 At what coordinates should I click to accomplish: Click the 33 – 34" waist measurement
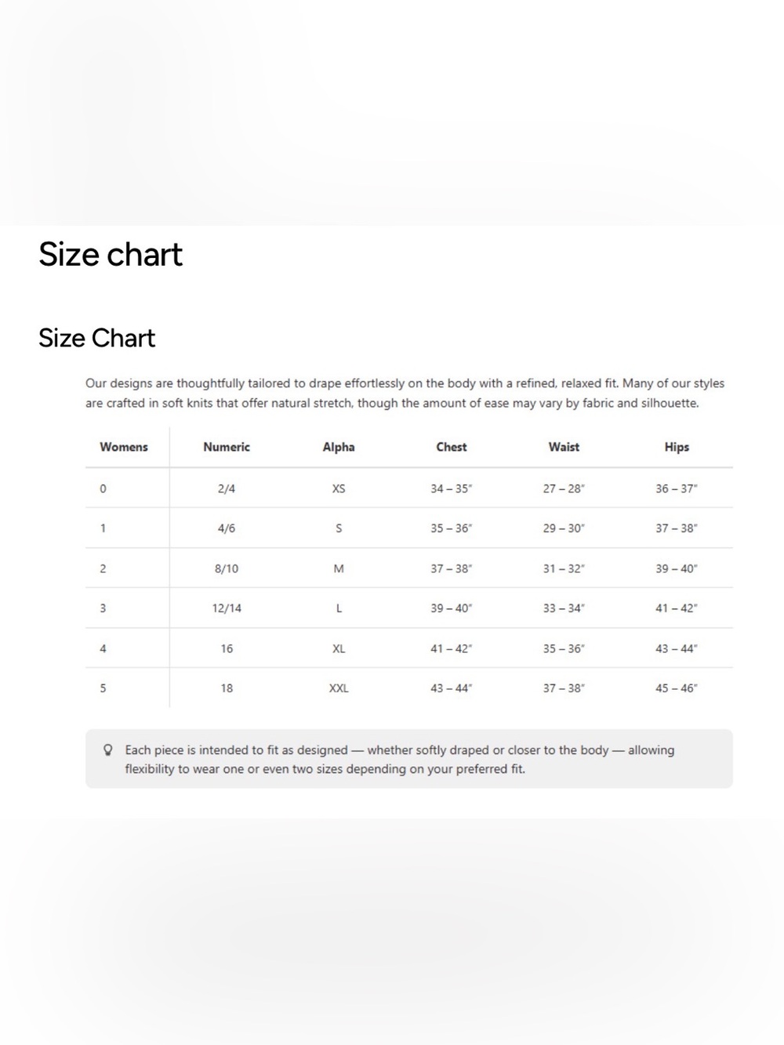[x=564, y=608]
